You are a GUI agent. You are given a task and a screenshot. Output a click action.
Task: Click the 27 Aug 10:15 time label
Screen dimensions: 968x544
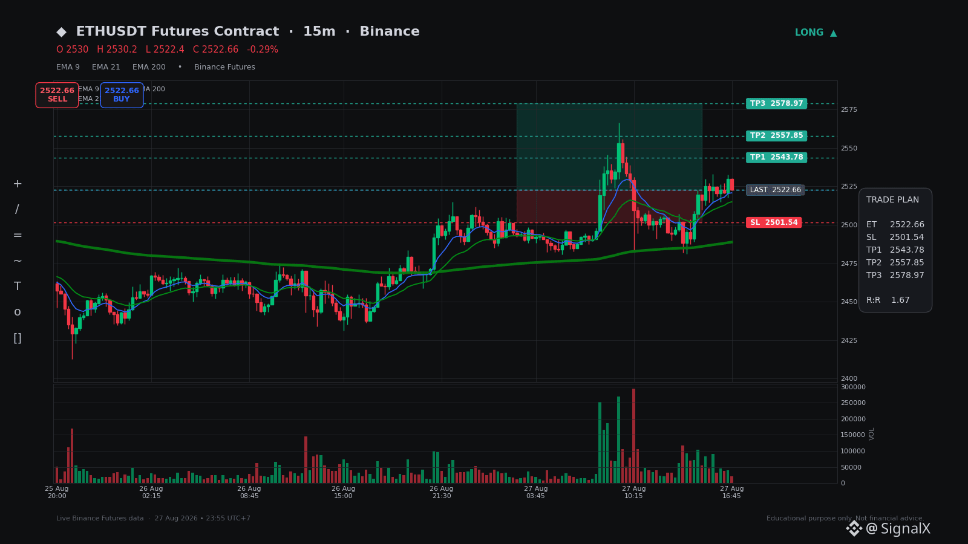(634, 493)
